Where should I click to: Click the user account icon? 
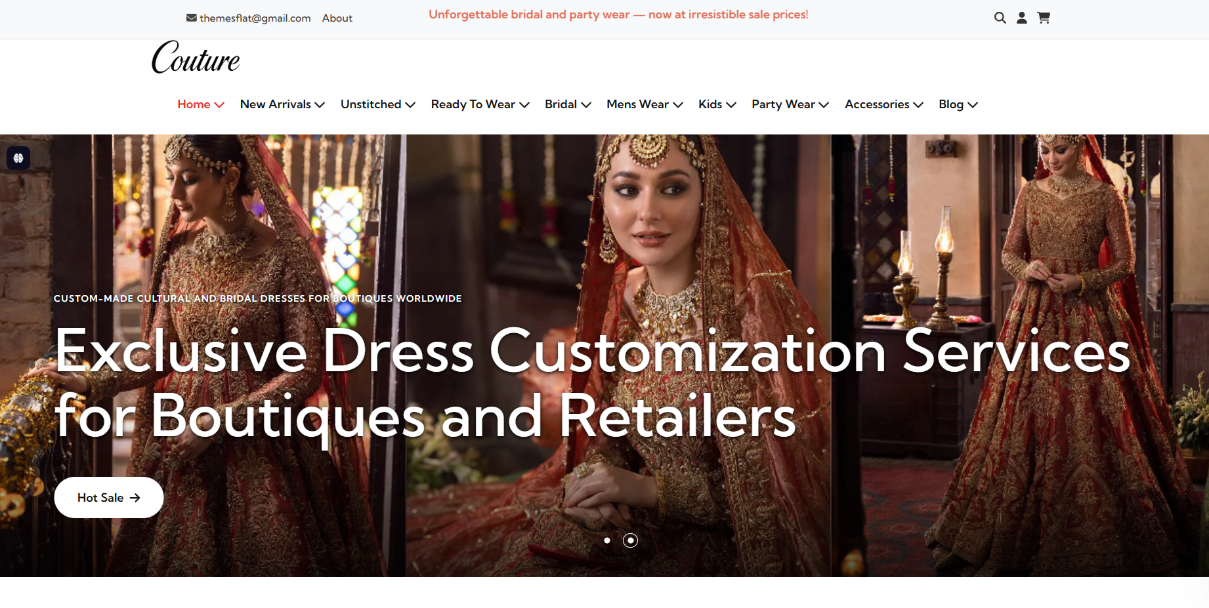1021,18
